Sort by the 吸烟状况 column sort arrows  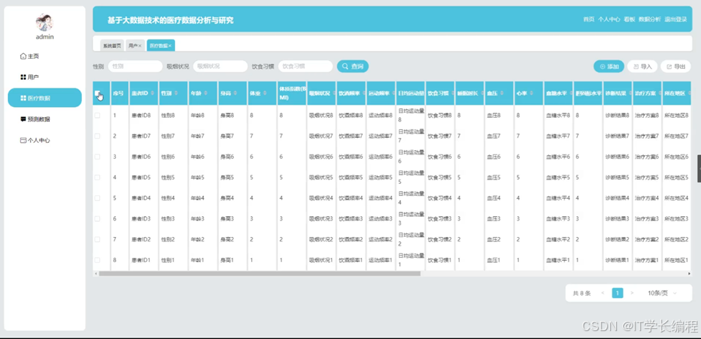333,93
